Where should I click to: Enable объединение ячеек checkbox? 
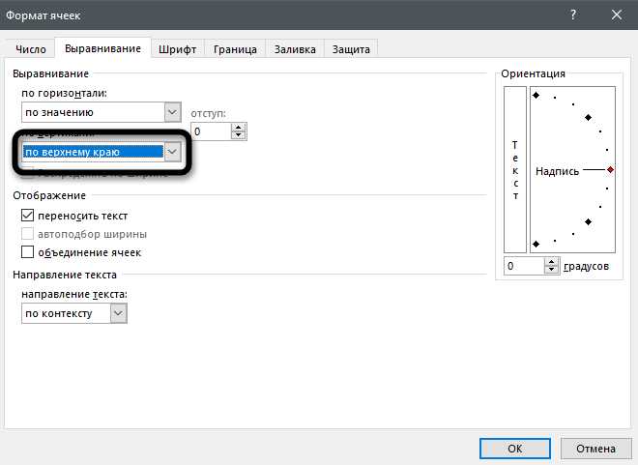[x=28, y=252]
